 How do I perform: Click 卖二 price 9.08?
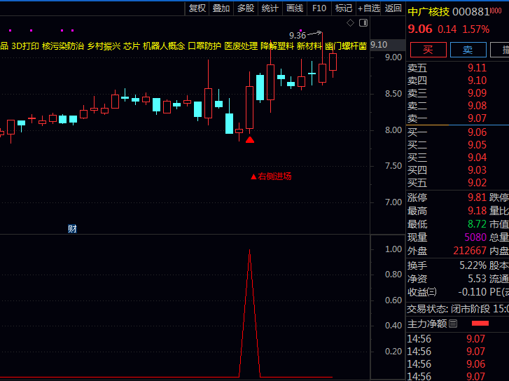tap(477, 106)
